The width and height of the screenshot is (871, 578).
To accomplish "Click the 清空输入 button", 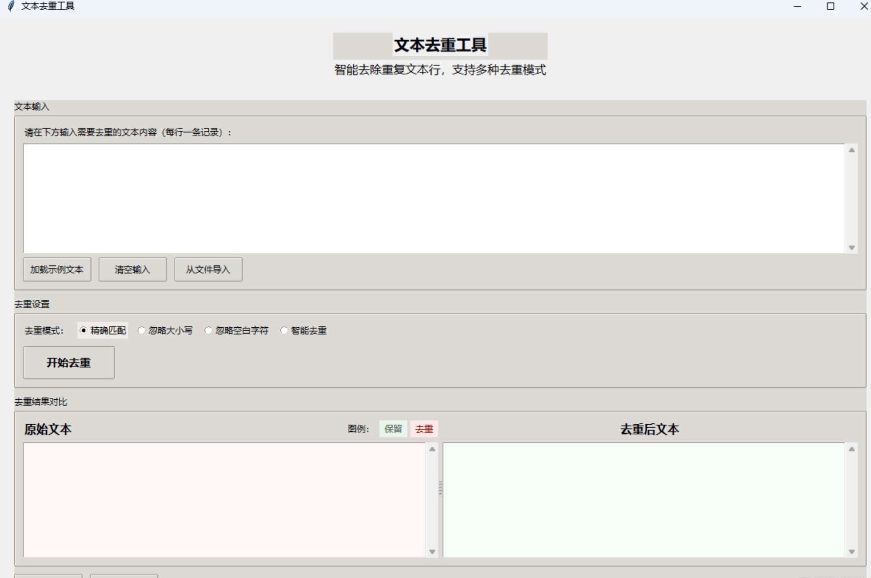I will (x=132, y=269).
